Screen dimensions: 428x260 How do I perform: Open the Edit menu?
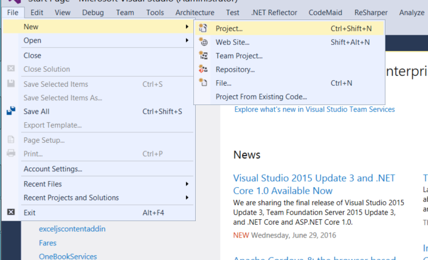click(x=36, y=13)
